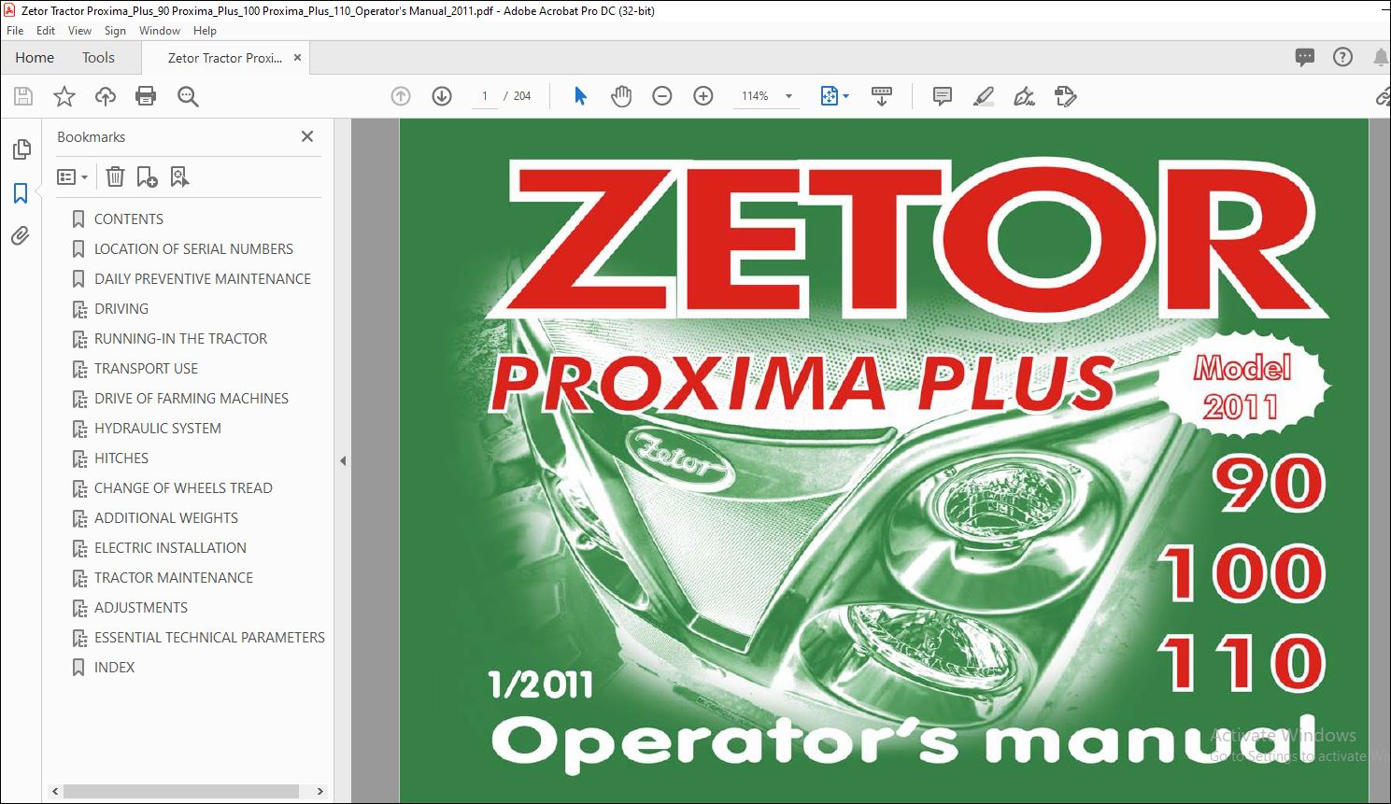This screenshot has width=1391, height=804.
Task: Open the ADJUSTMENTS bookmark
Action: pyautogui.click(x=141, y=608)
